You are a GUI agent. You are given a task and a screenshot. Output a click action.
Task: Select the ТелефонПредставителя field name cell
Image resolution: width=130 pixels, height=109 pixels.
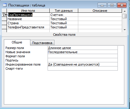28,27
